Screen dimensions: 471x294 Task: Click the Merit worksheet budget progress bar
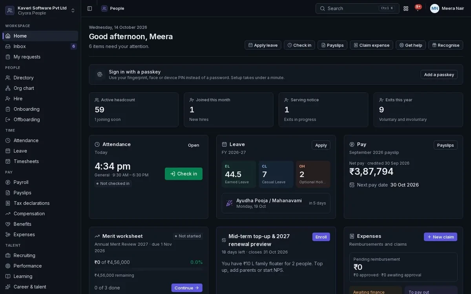pyautogui.click(x=148, y=269)
